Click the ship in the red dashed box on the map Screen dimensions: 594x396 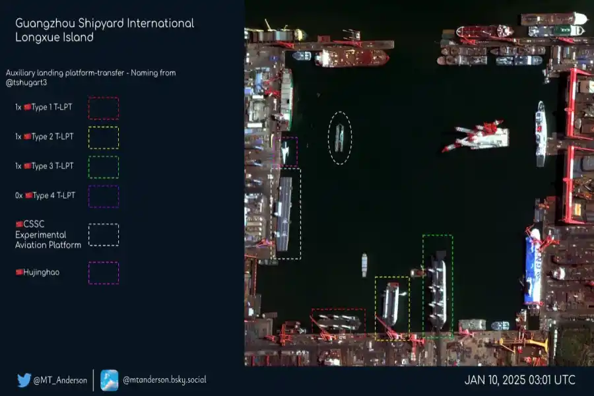(339, 321)
